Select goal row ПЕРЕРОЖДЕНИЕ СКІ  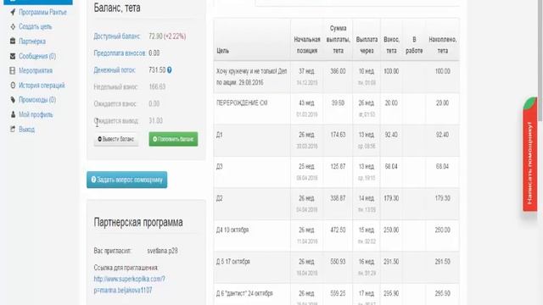tap(337, 109)
